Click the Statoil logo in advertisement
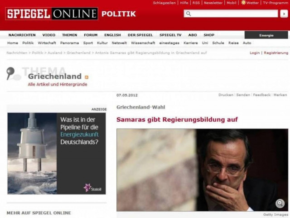This screenshot has height=218, width=290. click(92, 188)
